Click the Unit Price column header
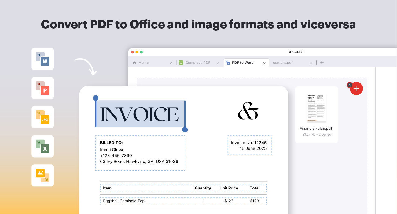 coord(229,188)
